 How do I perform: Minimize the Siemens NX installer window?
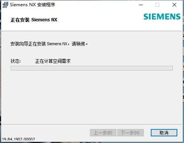click(x=141, y=5)
